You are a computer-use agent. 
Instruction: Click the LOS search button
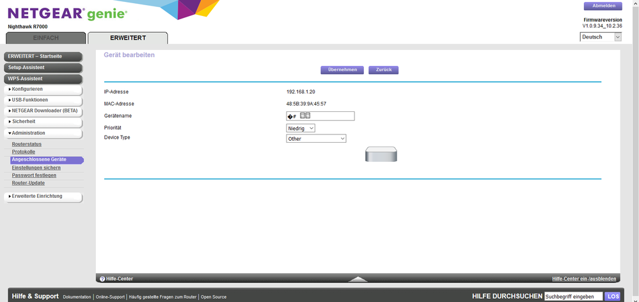tap(613, 297)
